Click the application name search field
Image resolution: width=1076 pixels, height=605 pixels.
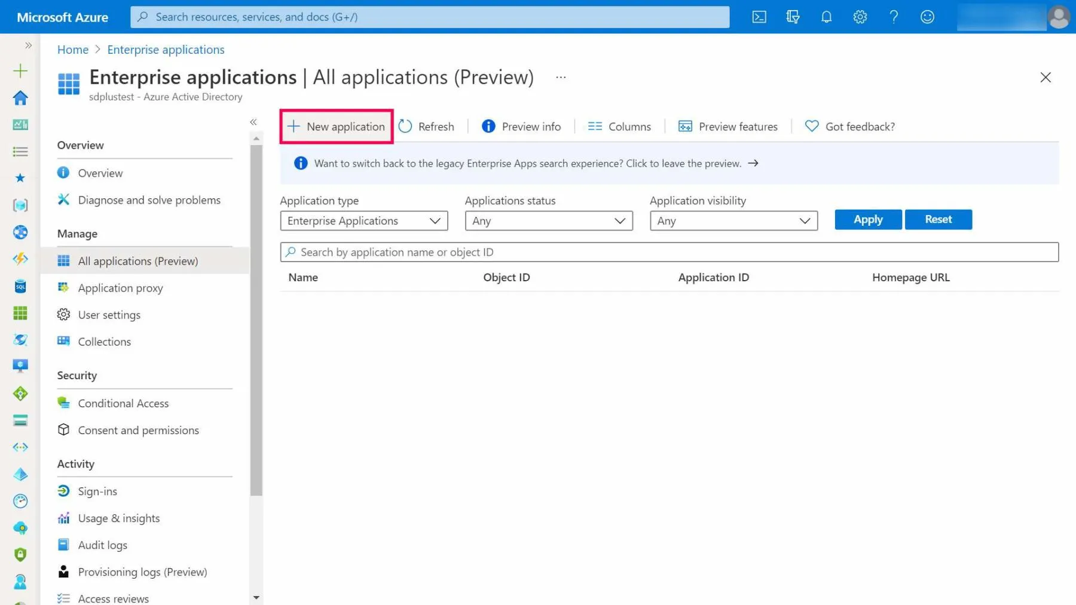click(669, 252)
